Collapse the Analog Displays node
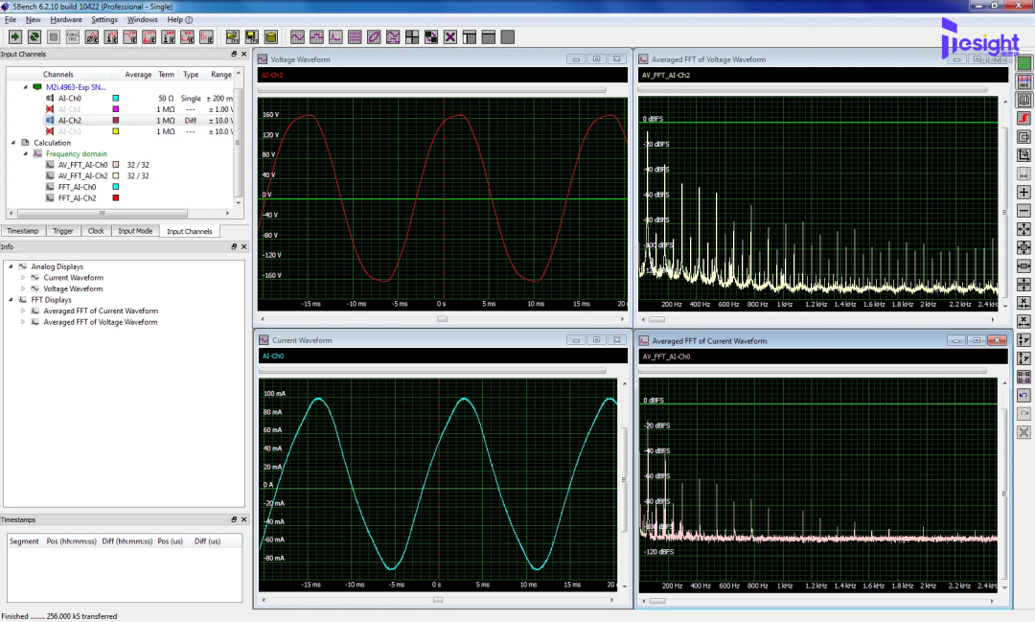The image size is (1035, 622). click(x=11, y=266)
